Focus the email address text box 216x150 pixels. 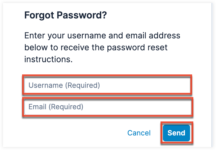[107, 107]
